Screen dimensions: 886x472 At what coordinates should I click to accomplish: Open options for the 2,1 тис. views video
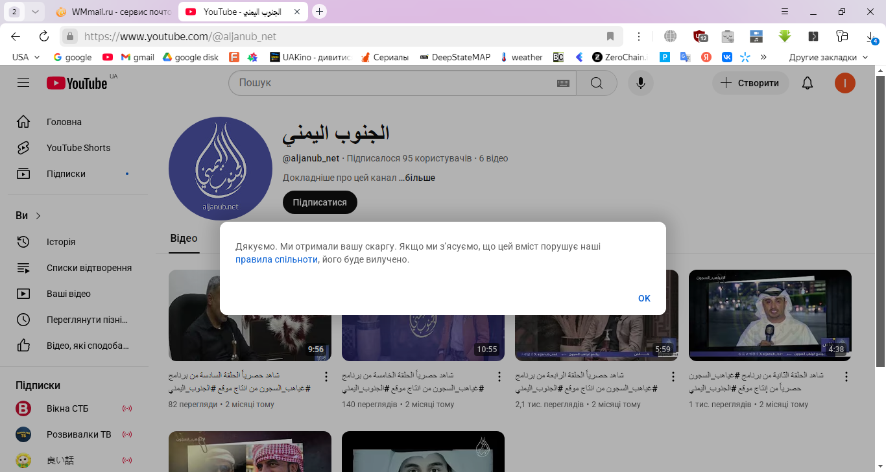pos(673,377)
